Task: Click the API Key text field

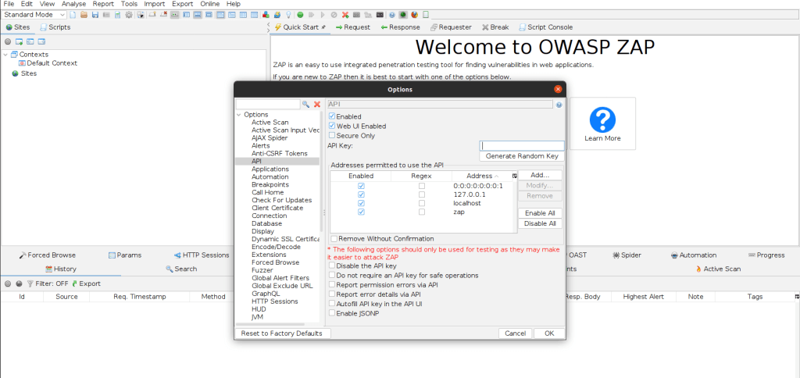Action: 521,145
